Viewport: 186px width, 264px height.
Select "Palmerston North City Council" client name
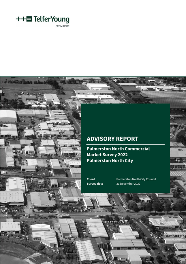[136, 179]
